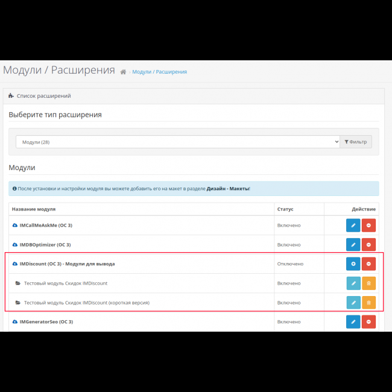Delete the IMDiscount 'короткая версия' test module
392x392 pixels.
[368, 302]
